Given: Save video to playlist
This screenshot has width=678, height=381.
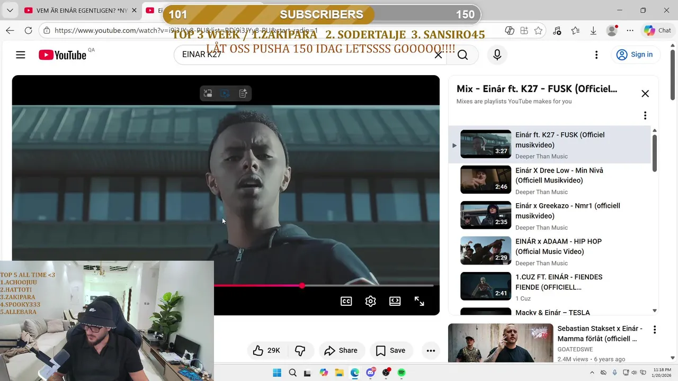Looking at the screenshot, I should point(391,350).
